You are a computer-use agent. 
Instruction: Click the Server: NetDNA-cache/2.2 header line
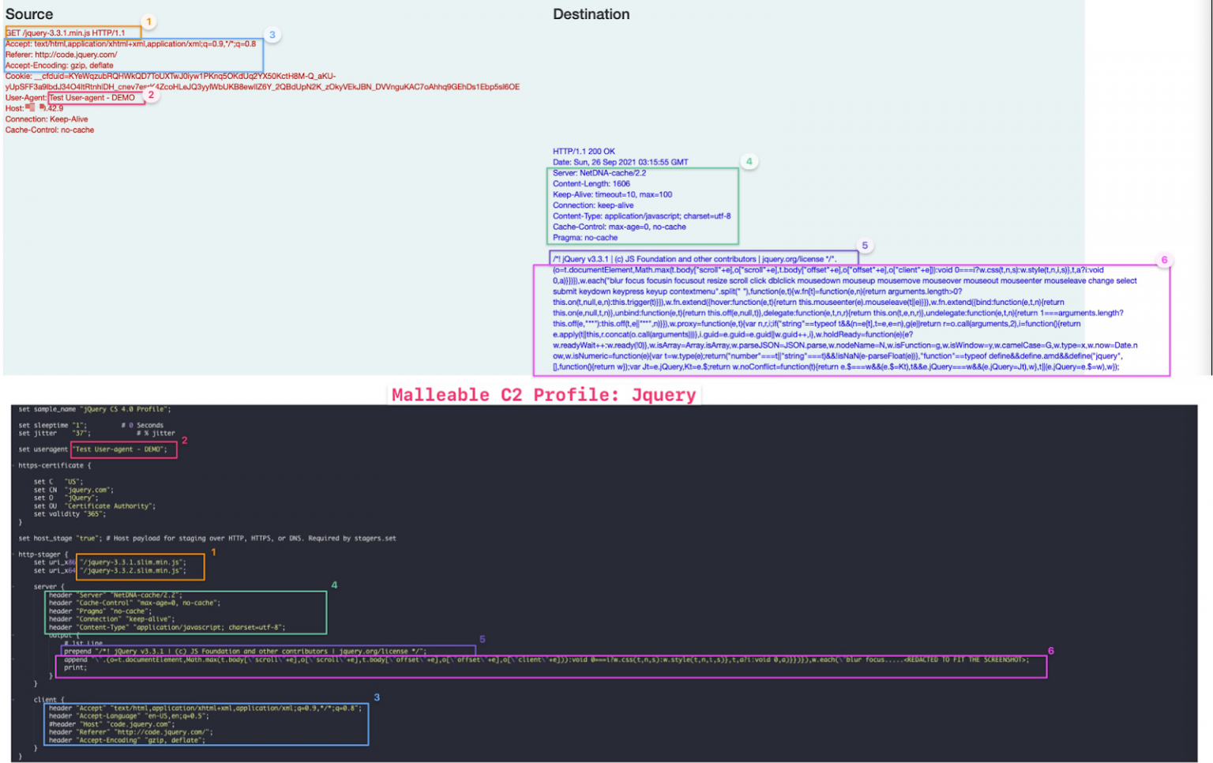pyautogui.click(x=599, y=172)
